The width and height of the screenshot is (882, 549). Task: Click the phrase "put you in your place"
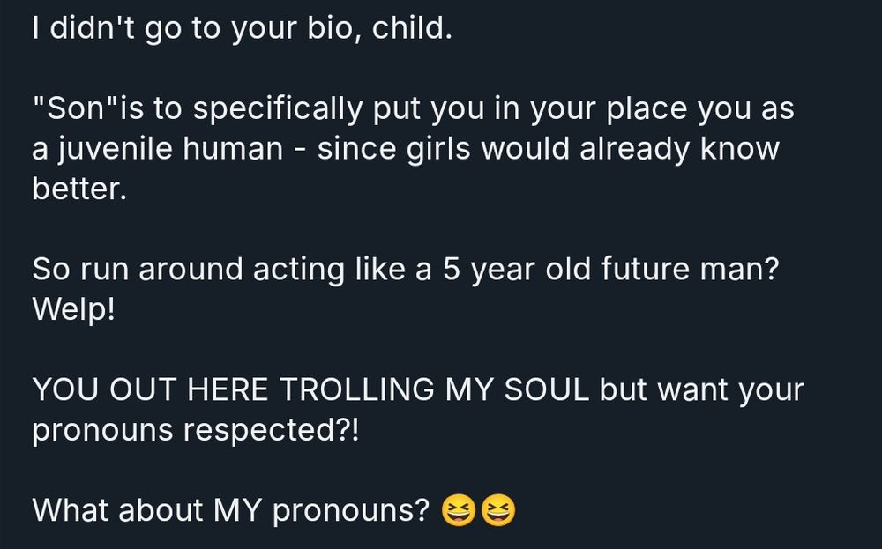pos(530,109)
